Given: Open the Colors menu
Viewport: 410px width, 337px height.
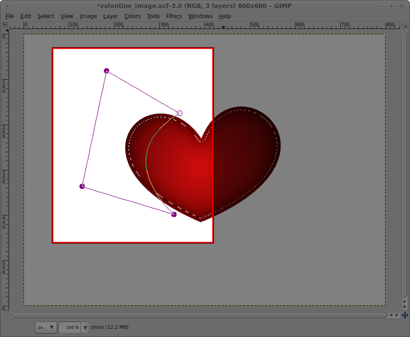Looking at the screenshot, I should [x=132, y=16].
